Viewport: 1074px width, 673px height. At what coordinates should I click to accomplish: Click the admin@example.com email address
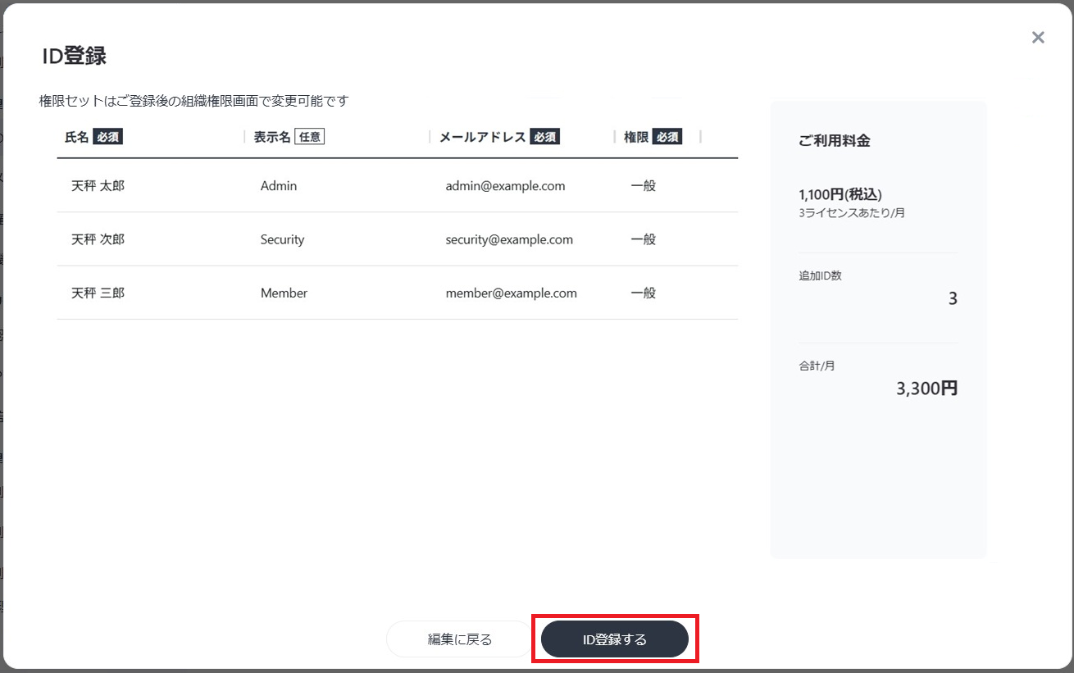[x=505, y=186]
